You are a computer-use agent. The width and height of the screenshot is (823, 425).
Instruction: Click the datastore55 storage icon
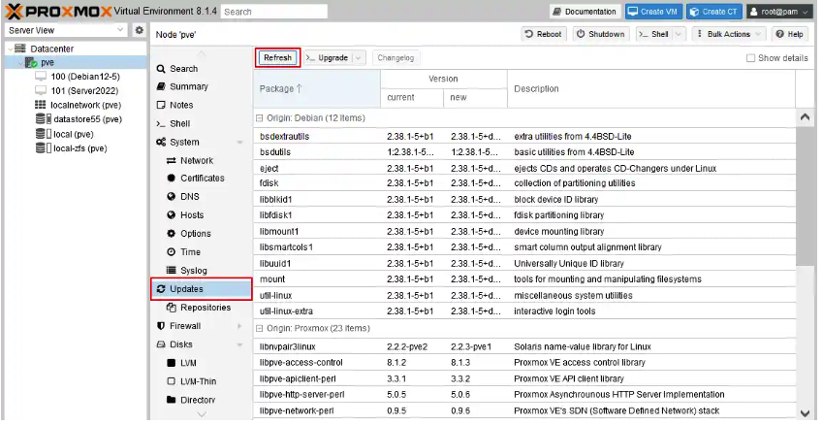[44, 119]
